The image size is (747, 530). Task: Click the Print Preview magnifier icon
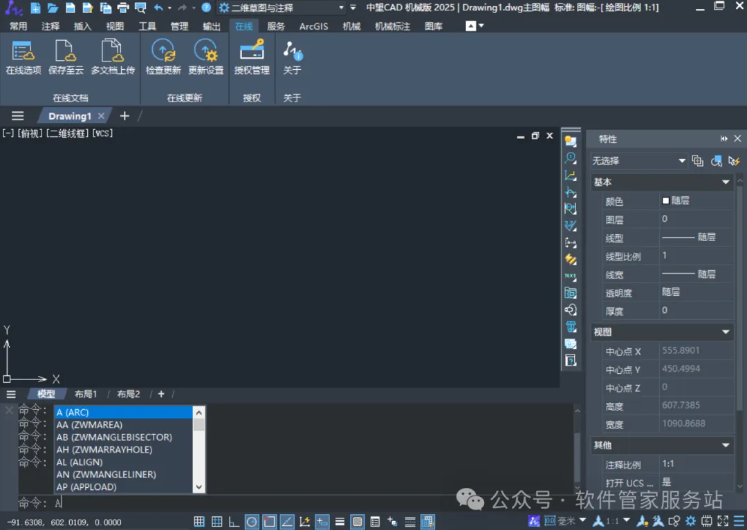pyautogui.click(x=140, y=8)
